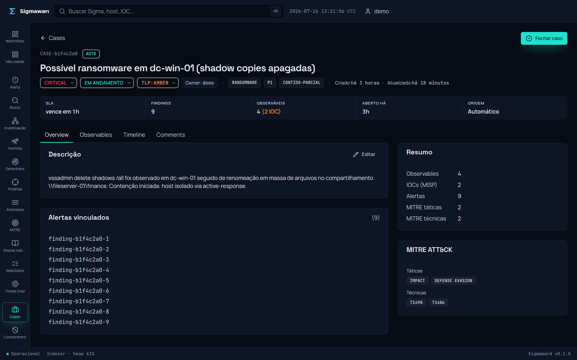Open finding-b1f4c2a0-8

[x=79, y=312]
